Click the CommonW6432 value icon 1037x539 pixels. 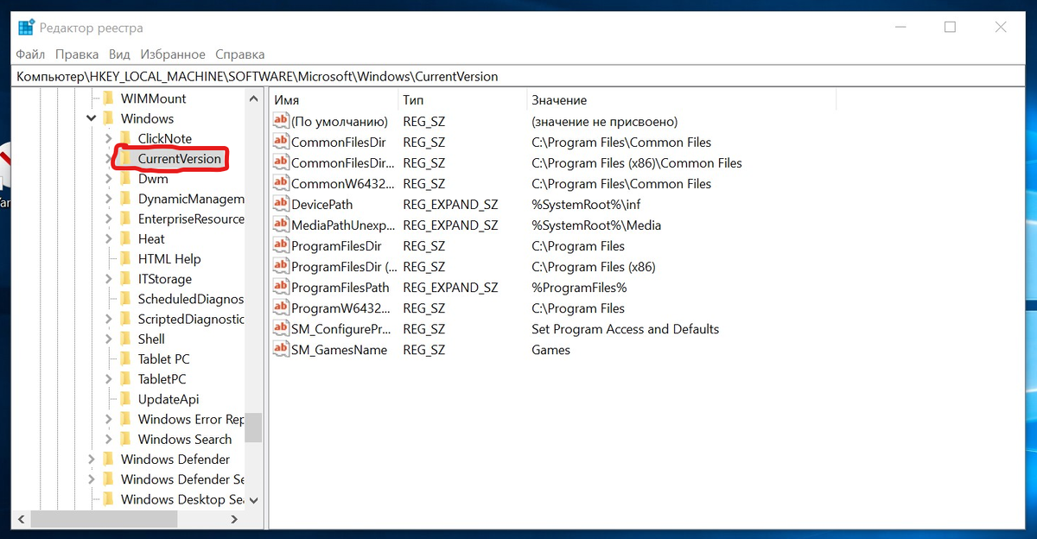(x=280, y=183)
